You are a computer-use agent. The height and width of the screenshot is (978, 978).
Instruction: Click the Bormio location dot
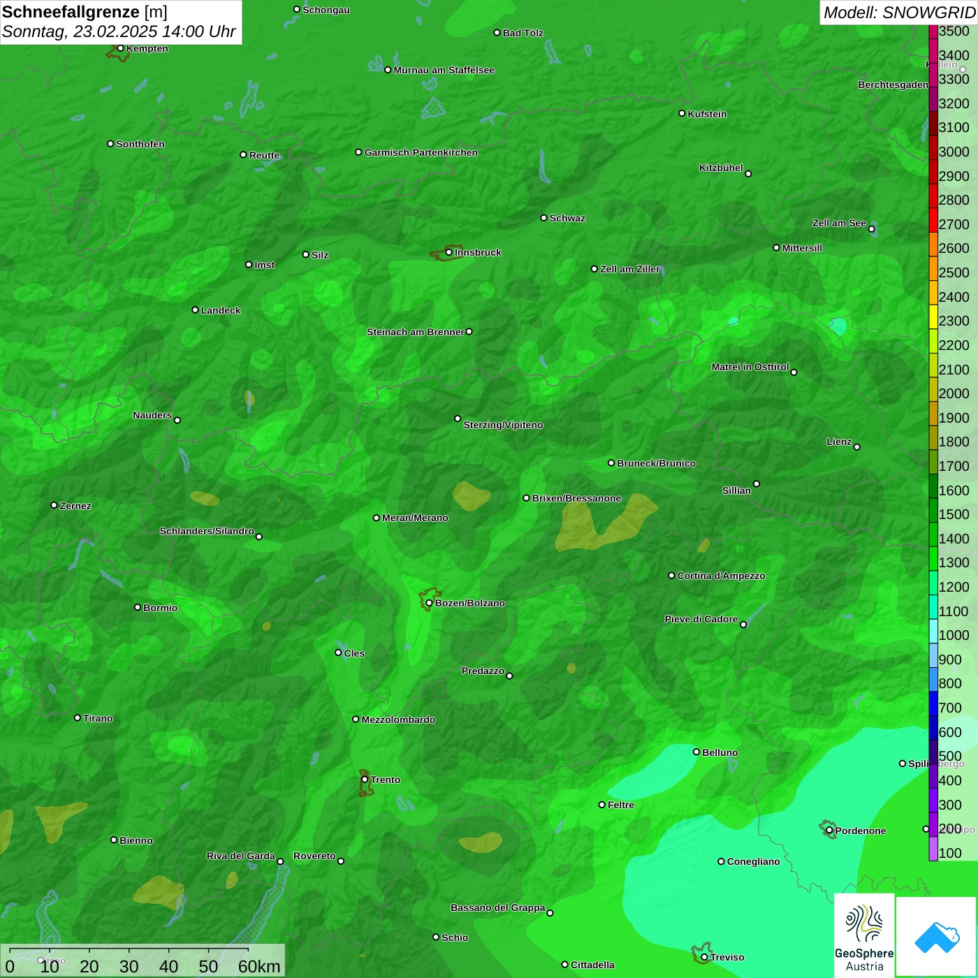click(x=138, y=607)
